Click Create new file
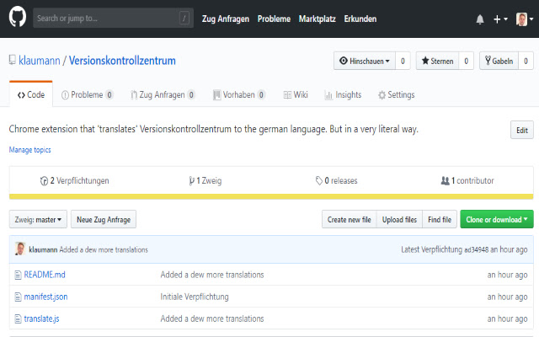The width and height of the screenshot is (539, 337). [350, 219]
